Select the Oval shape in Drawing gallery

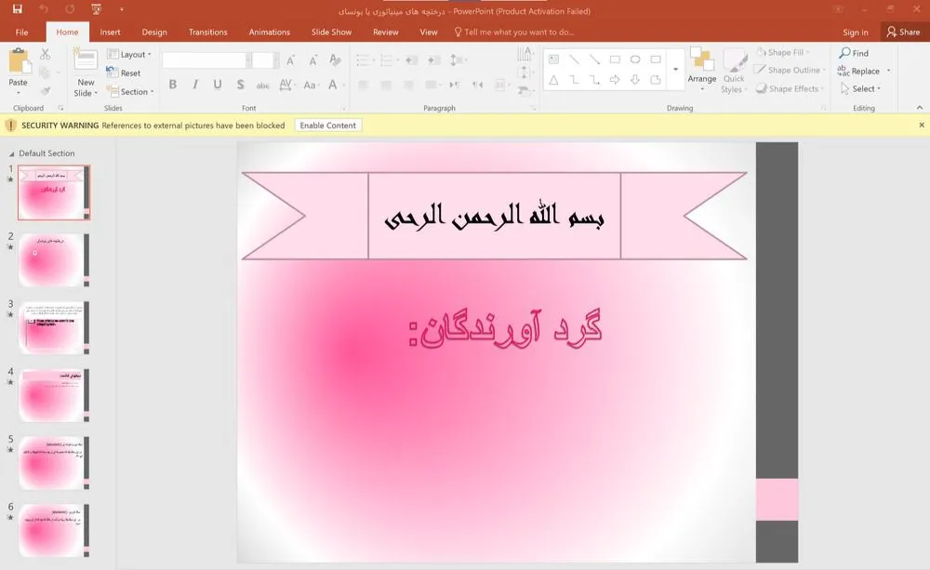click(635, 60)
